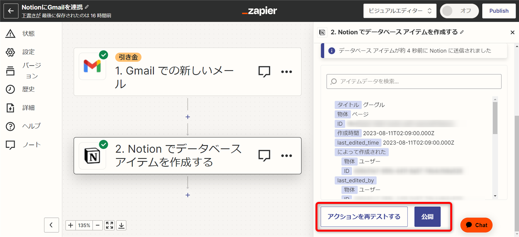Collapse the left sidebar with the chevron
This screenshot has height=237, width=519.
51,225
